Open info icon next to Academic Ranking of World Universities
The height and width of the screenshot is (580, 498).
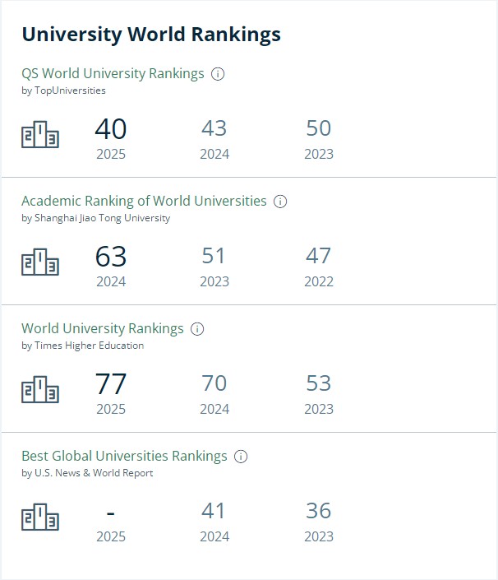click(x=280, y=202)
